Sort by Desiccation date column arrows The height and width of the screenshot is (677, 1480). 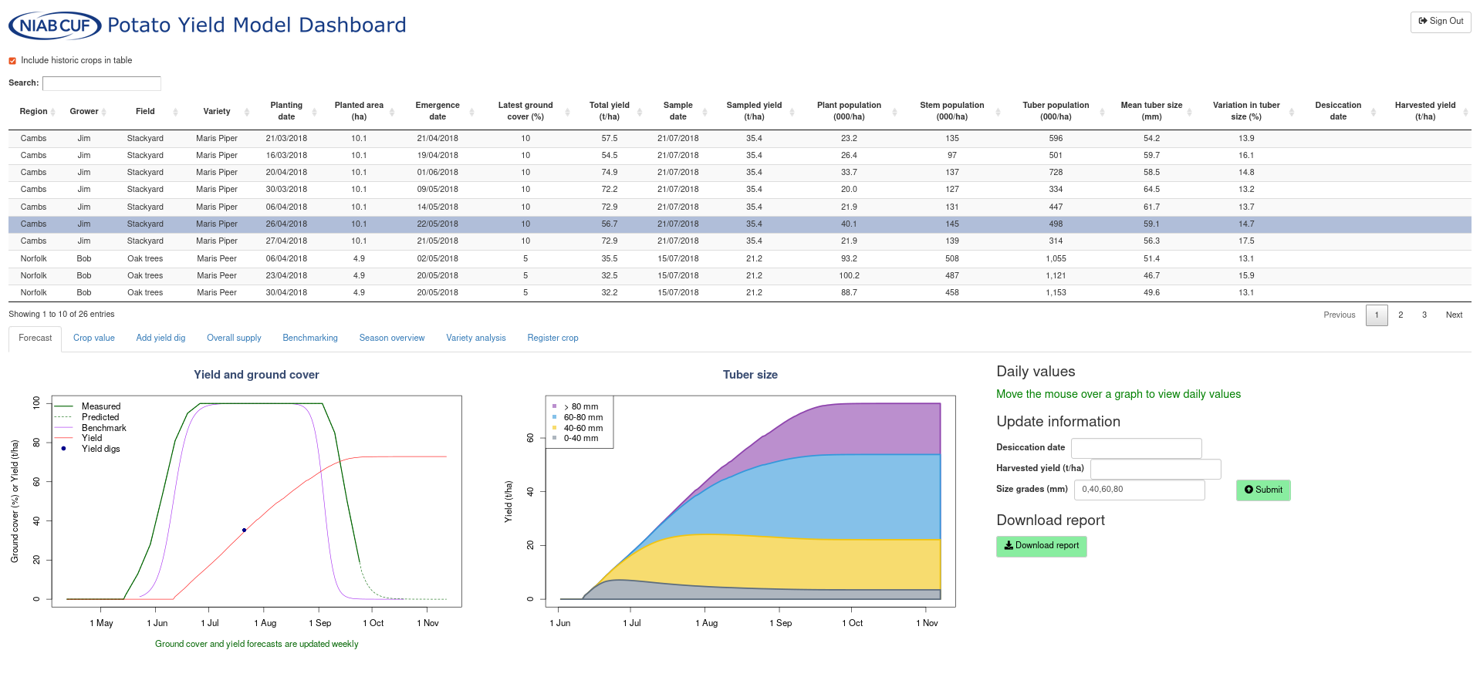[x=1373, y=112]
